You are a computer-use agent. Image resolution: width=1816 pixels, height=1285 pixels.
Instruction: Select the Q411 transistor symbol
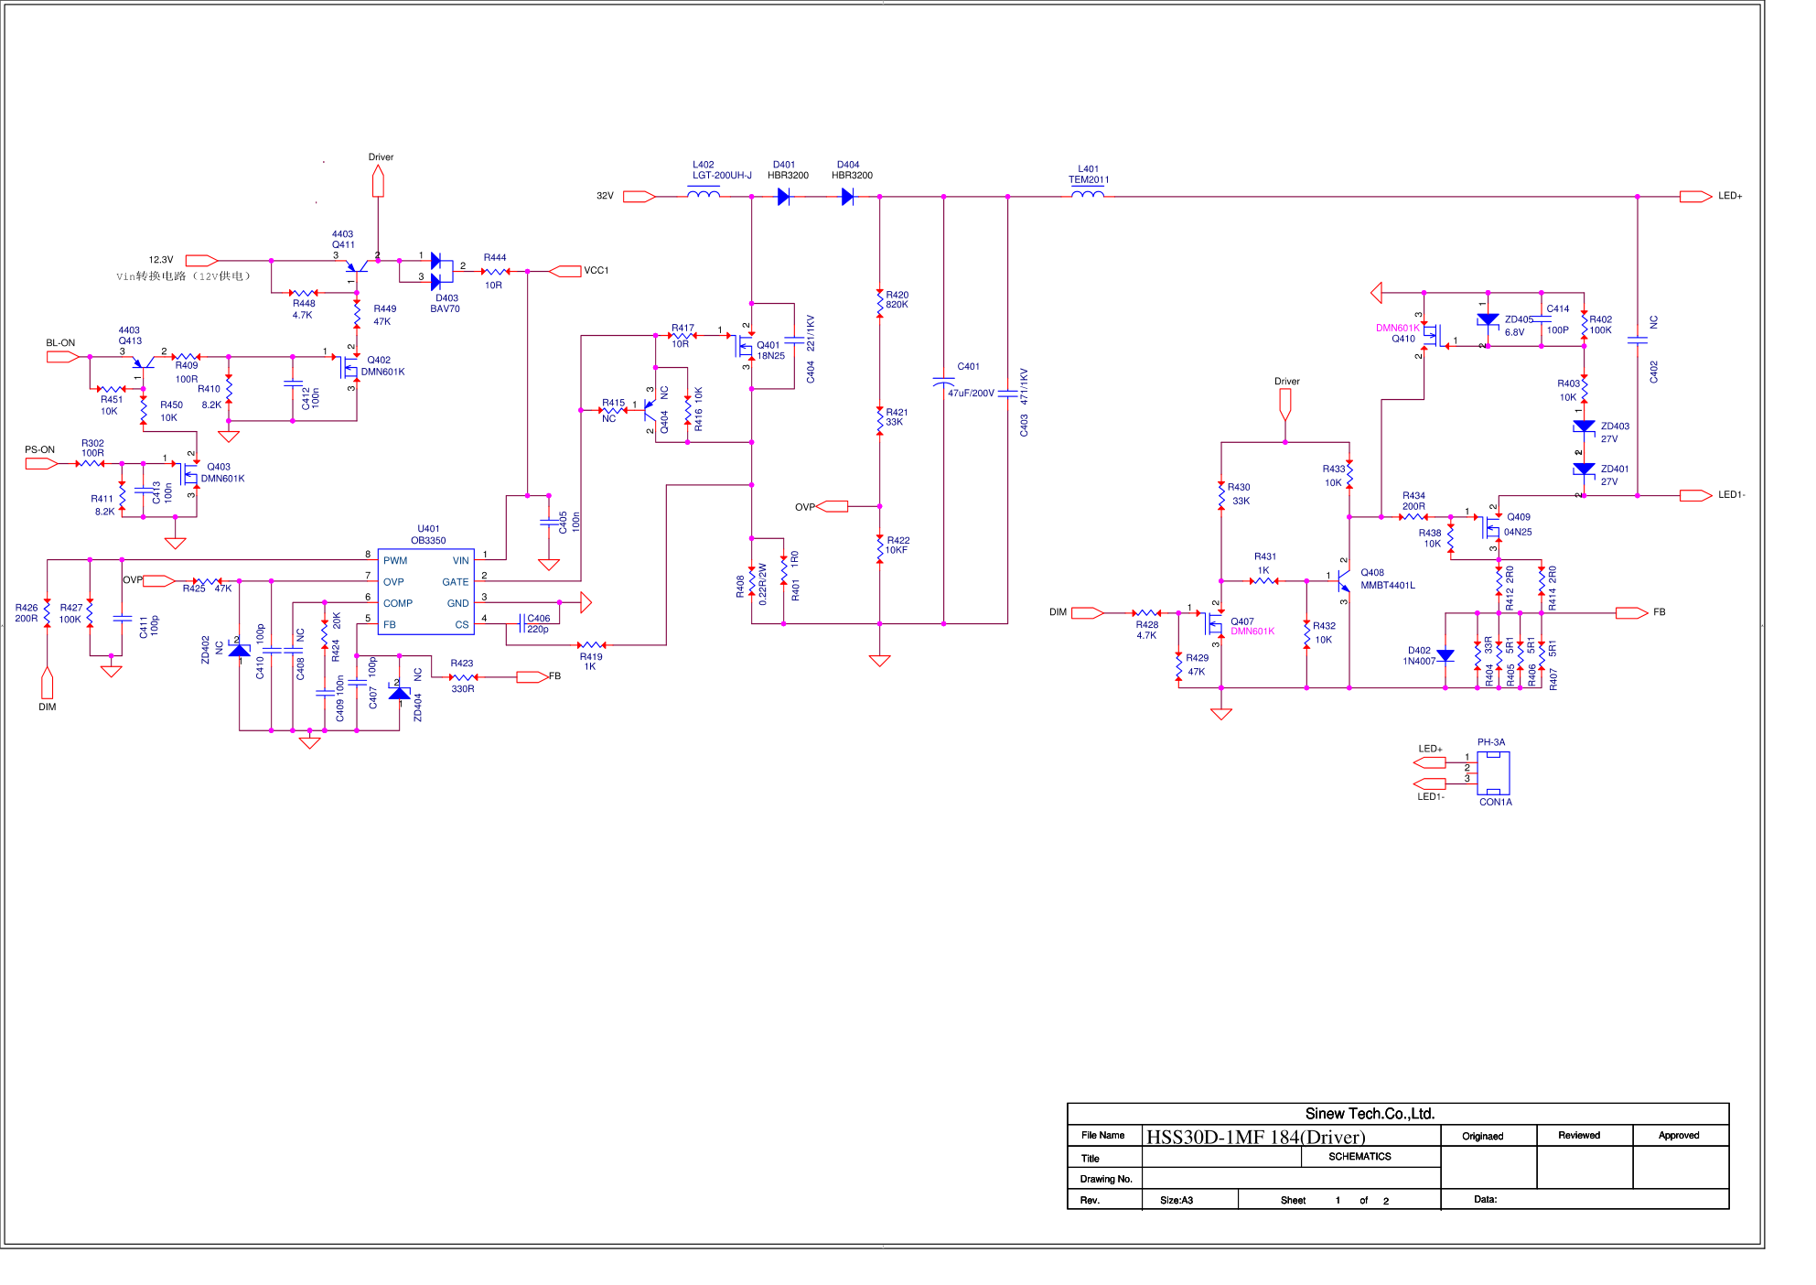click(x=357, y=266)
